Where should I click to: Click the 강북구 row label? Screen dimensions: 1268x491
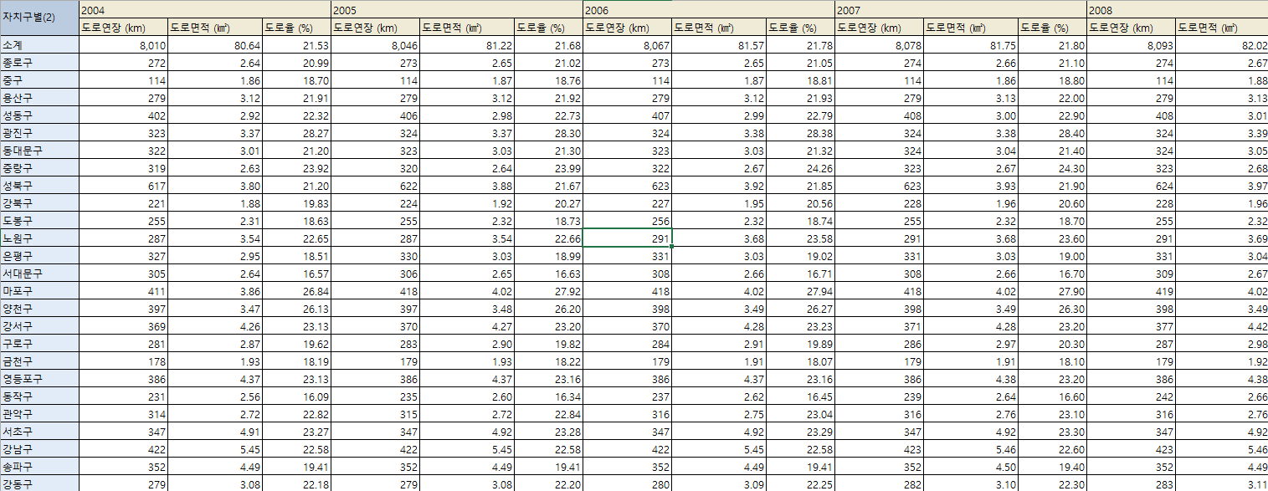pos(39,203)
